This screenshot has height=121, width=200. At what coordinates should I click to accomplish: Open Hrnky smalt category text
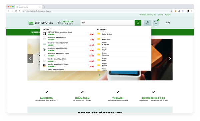click(x=106, y=39)
